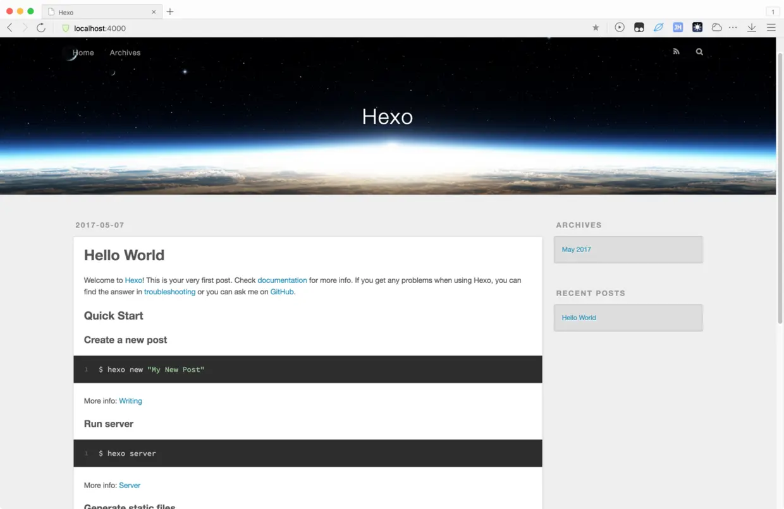Click the page vertical scrollbar thumb

tap(780, 188)
